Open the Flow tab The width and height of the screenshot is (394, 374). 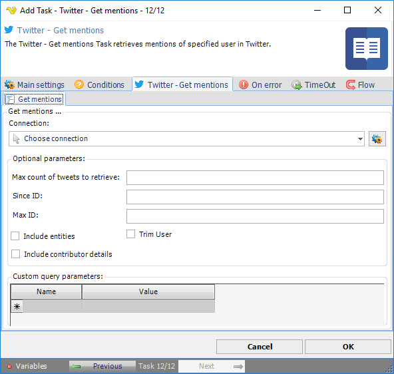click(360, 85)
